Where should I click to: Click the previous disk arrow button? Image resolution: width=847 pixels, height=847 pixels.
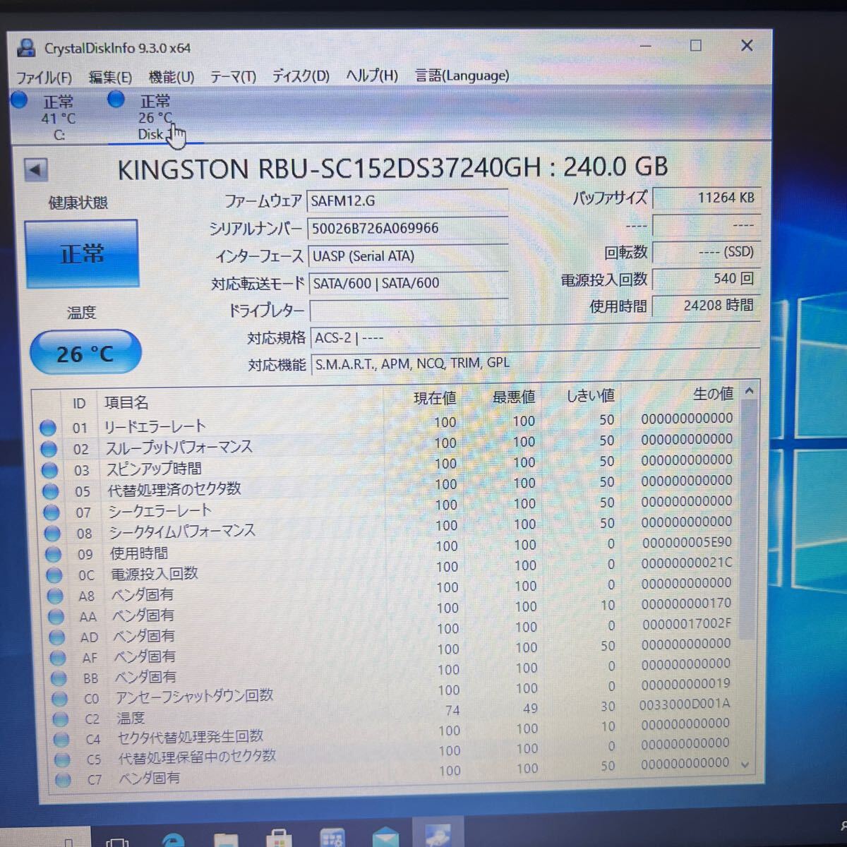35,169
